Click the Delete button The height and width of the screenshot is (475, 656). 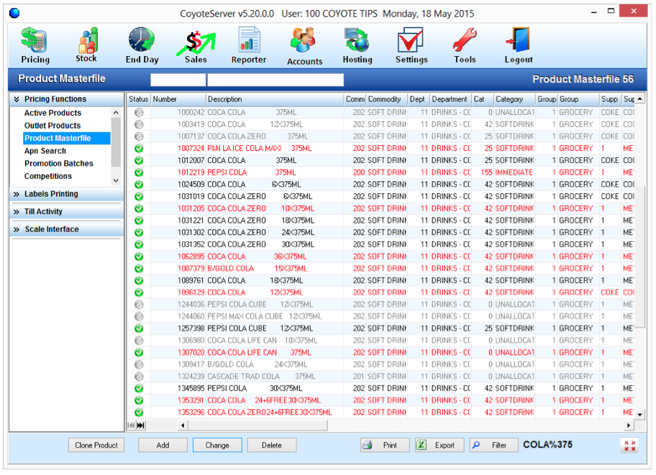coord(271,446)
